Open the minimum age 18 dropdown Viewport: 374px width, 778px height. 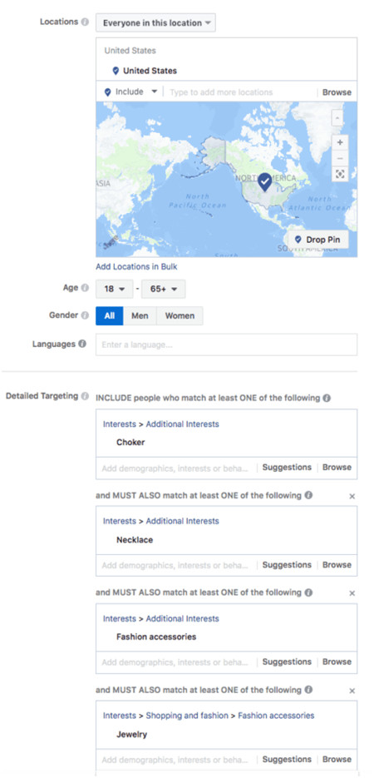pos(115,289)
